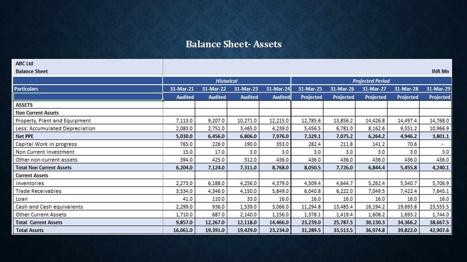
Task: Select the 'Loan' row label
Action: click(22, 199)
